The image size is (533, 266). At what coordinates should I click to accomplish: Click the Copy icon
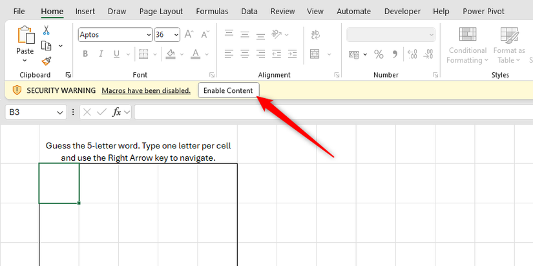[47, 46]
